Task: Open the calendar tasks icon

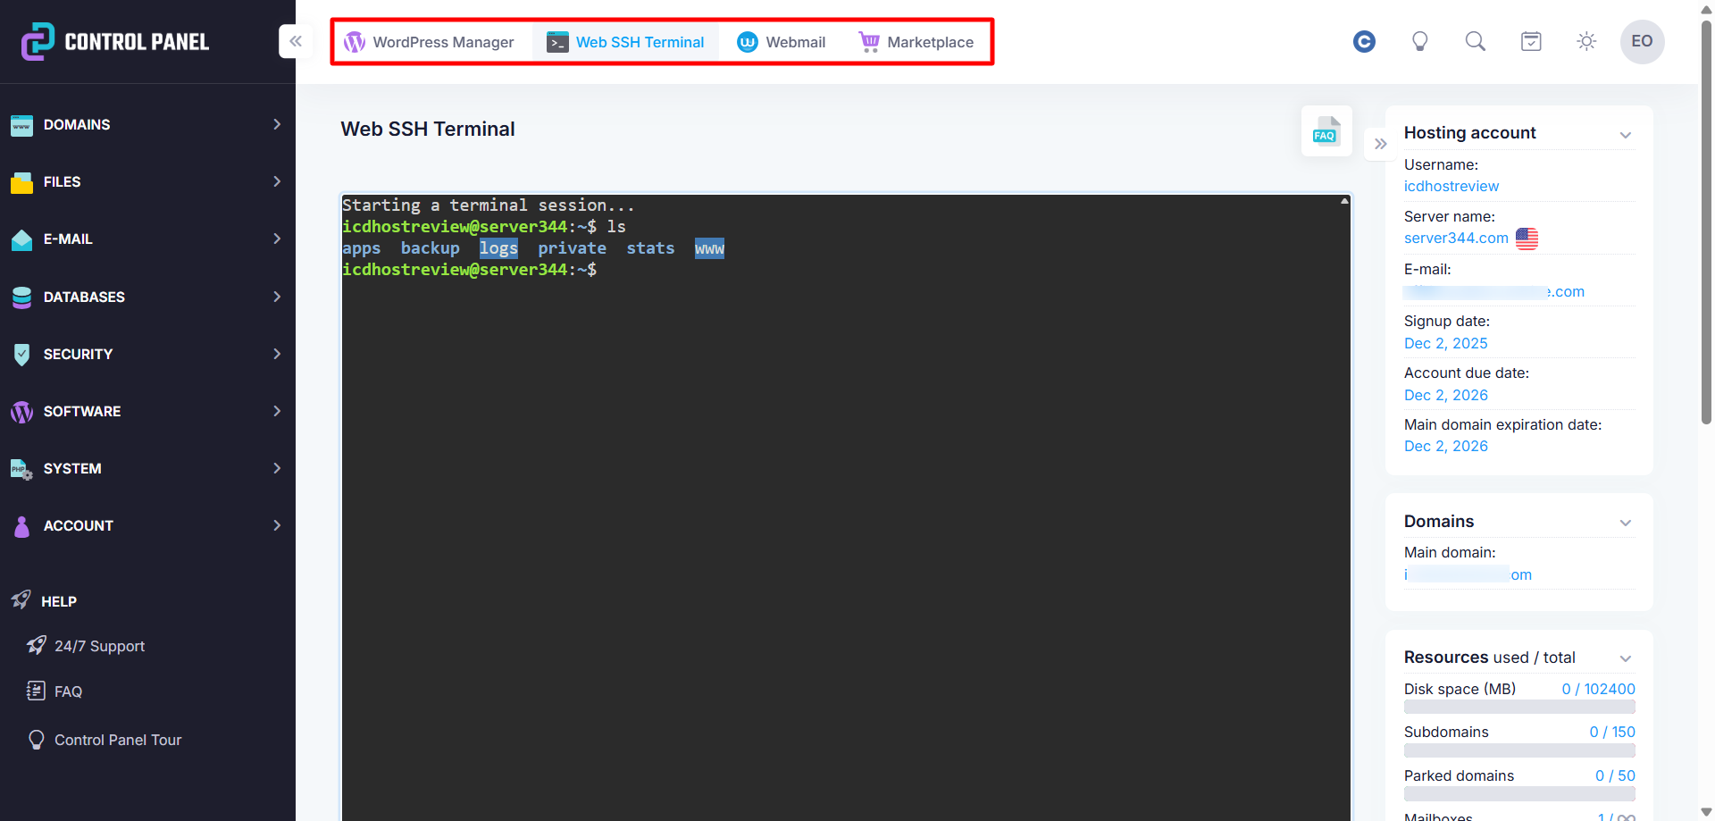Action: click(x=1531, y=41)
